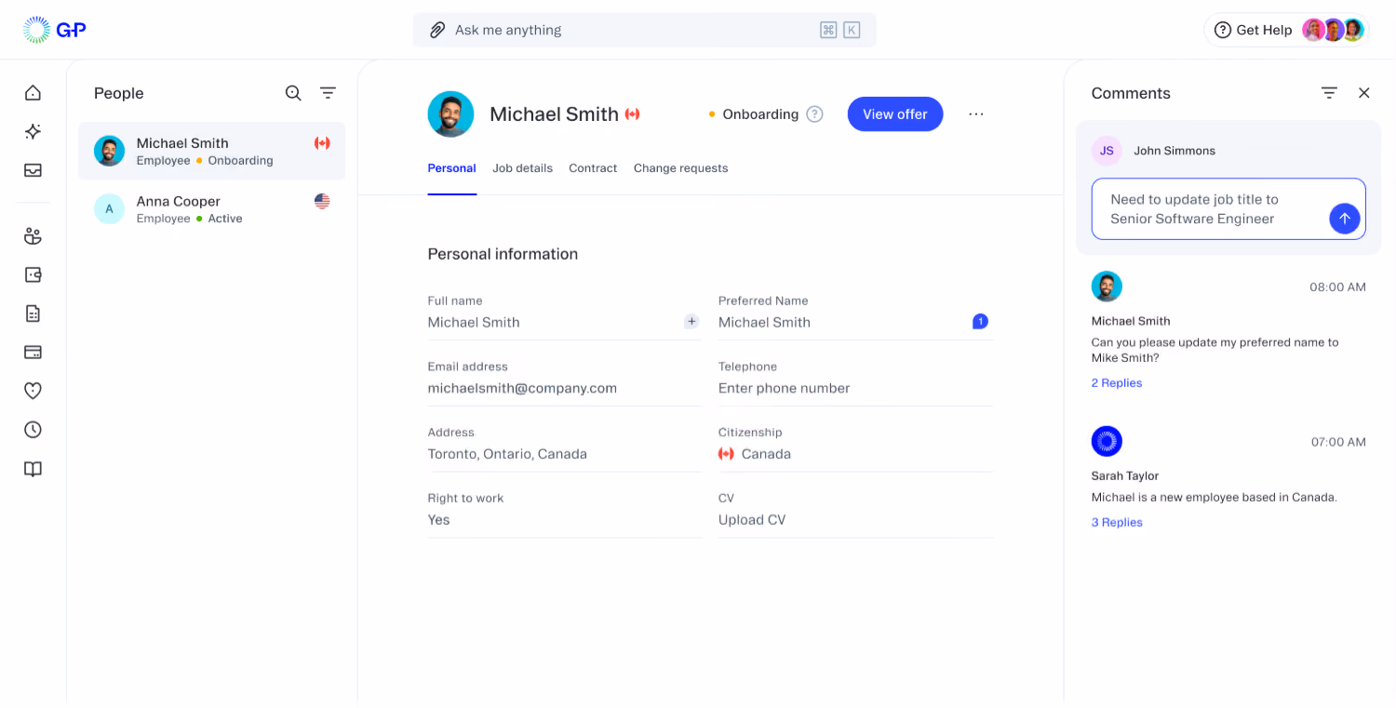Click the Canada flag next to header name
This screenshot has width=1396, height=708.
(x=633, y=114)
